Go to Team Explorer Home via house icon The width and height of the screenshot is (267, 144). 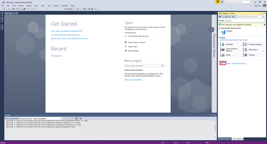pyautogui.click(x=226, y=17)
